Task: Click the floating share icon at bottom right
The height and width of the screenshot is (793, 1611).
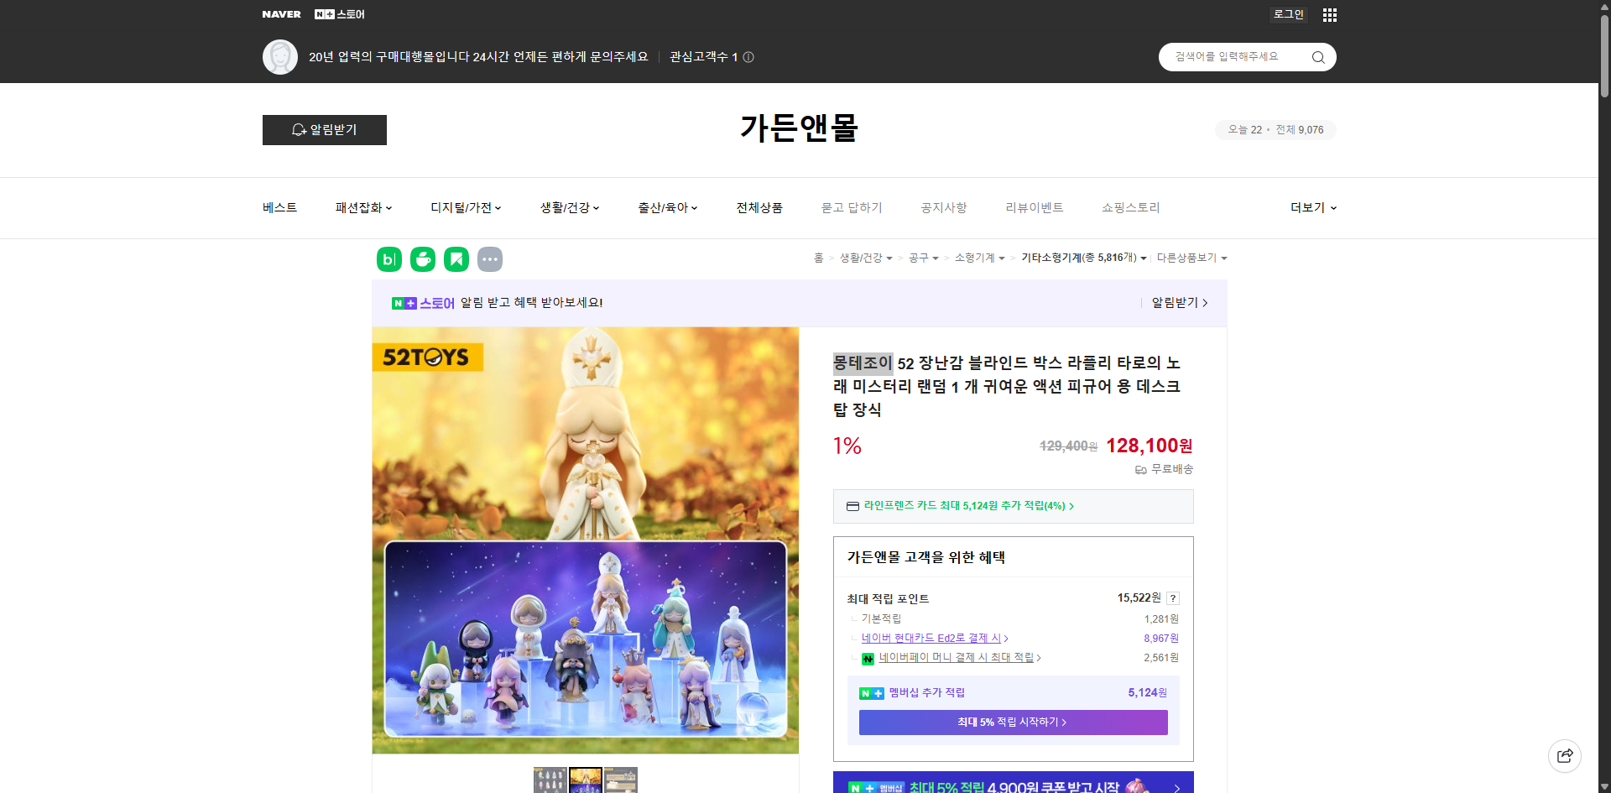Action: point(1565,755)
